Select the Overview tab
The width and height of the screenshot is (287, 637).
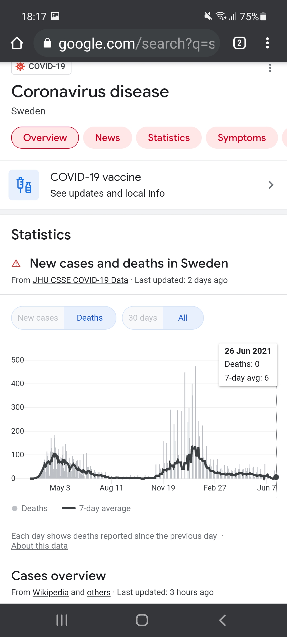45,137
